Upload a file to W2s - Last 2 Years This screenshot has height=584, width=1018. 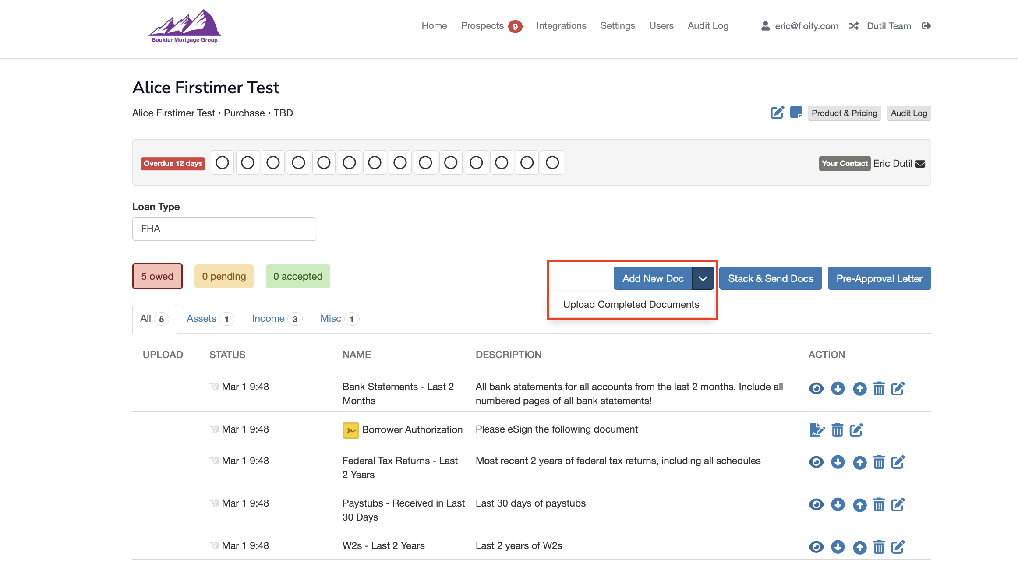click(x=859, y=547)
